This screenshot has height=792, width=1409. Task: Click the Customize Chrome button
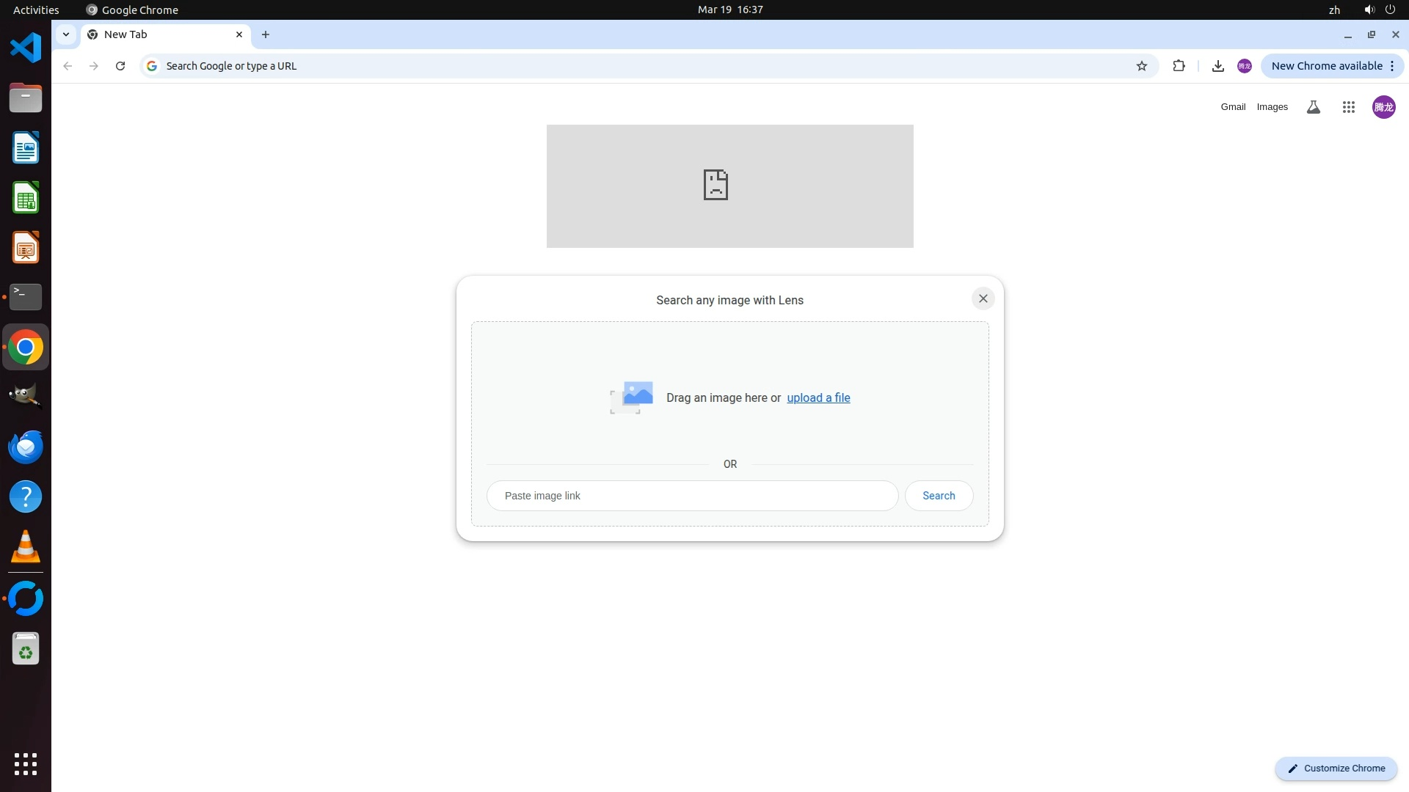(1336, 768)
